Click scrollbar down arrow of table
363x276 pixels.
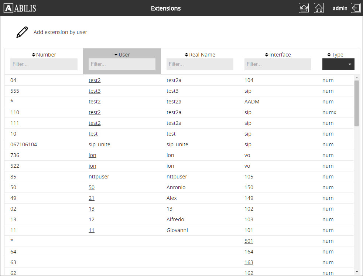357,272
